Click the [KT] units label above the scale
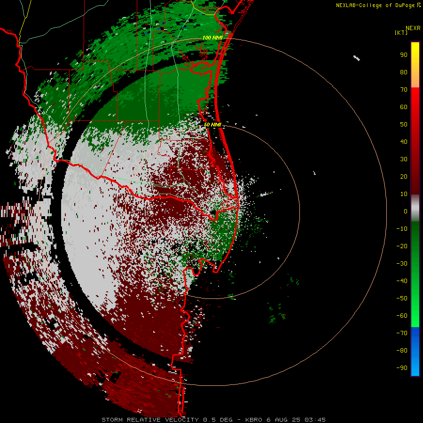 [x=401, y=32]
